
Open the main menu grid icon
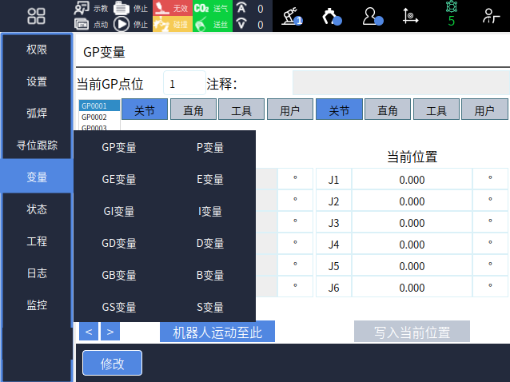36,16
